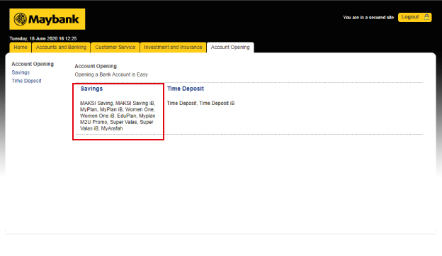Click the Account Opening page title
This screenshot has height=256, width=442.
96,66
